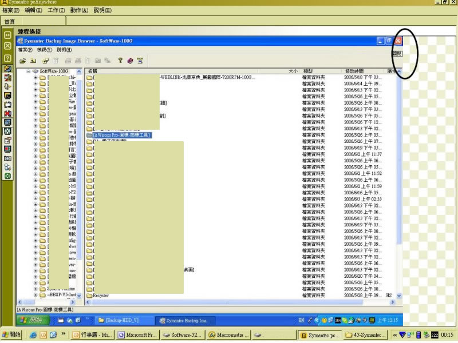Click the toolbar icon right of the purple book

point(140,61)
